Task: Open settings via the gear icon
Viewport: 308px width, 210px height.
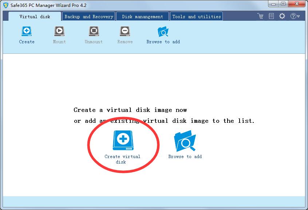Action: pos(282,16)
